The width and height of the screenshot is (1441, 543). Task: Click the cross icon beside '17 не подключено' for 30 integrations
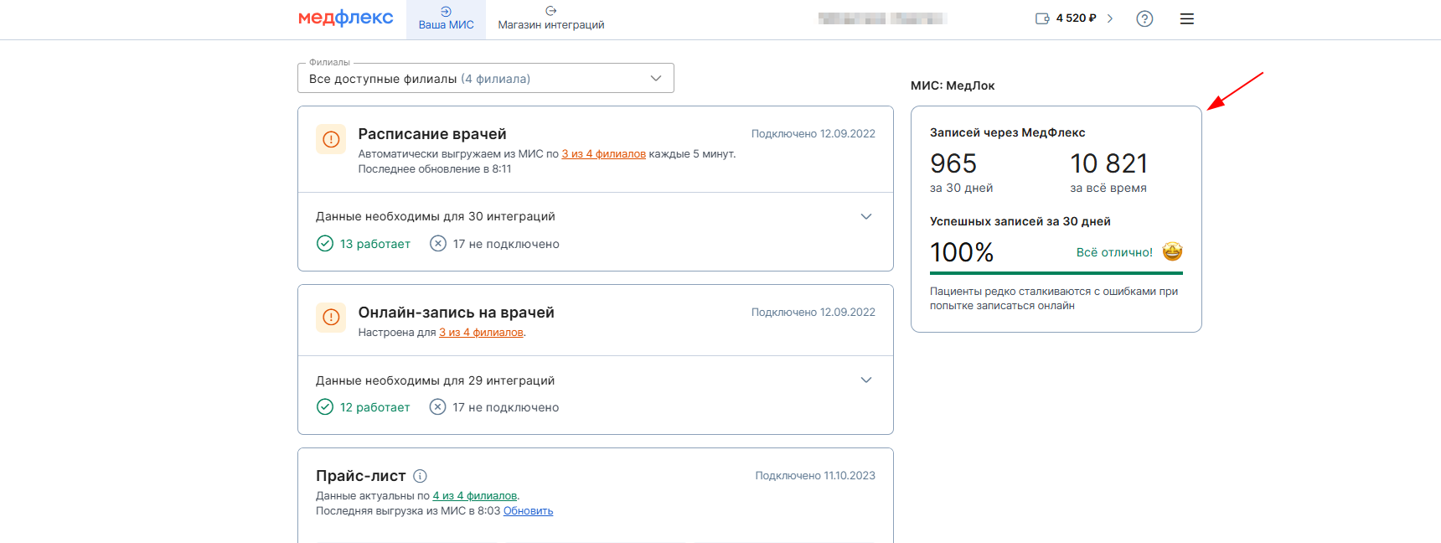point(438,244)
